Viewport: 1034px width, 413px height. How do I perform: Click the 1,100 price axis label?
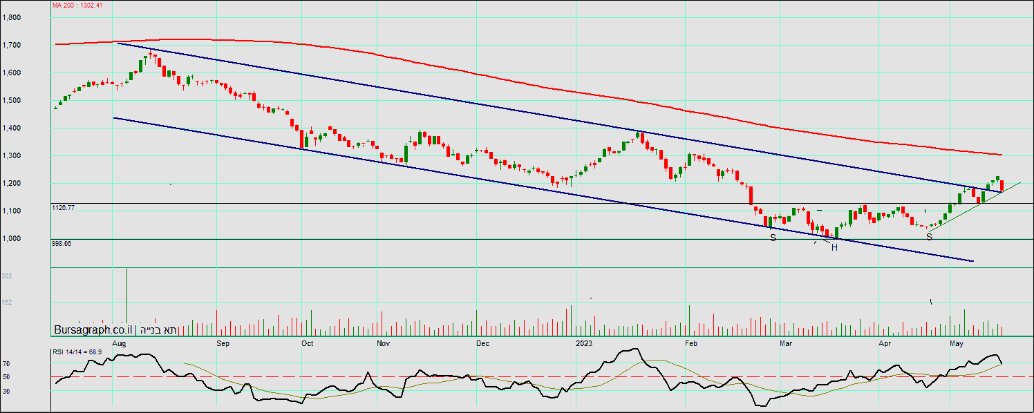point(11,211)
